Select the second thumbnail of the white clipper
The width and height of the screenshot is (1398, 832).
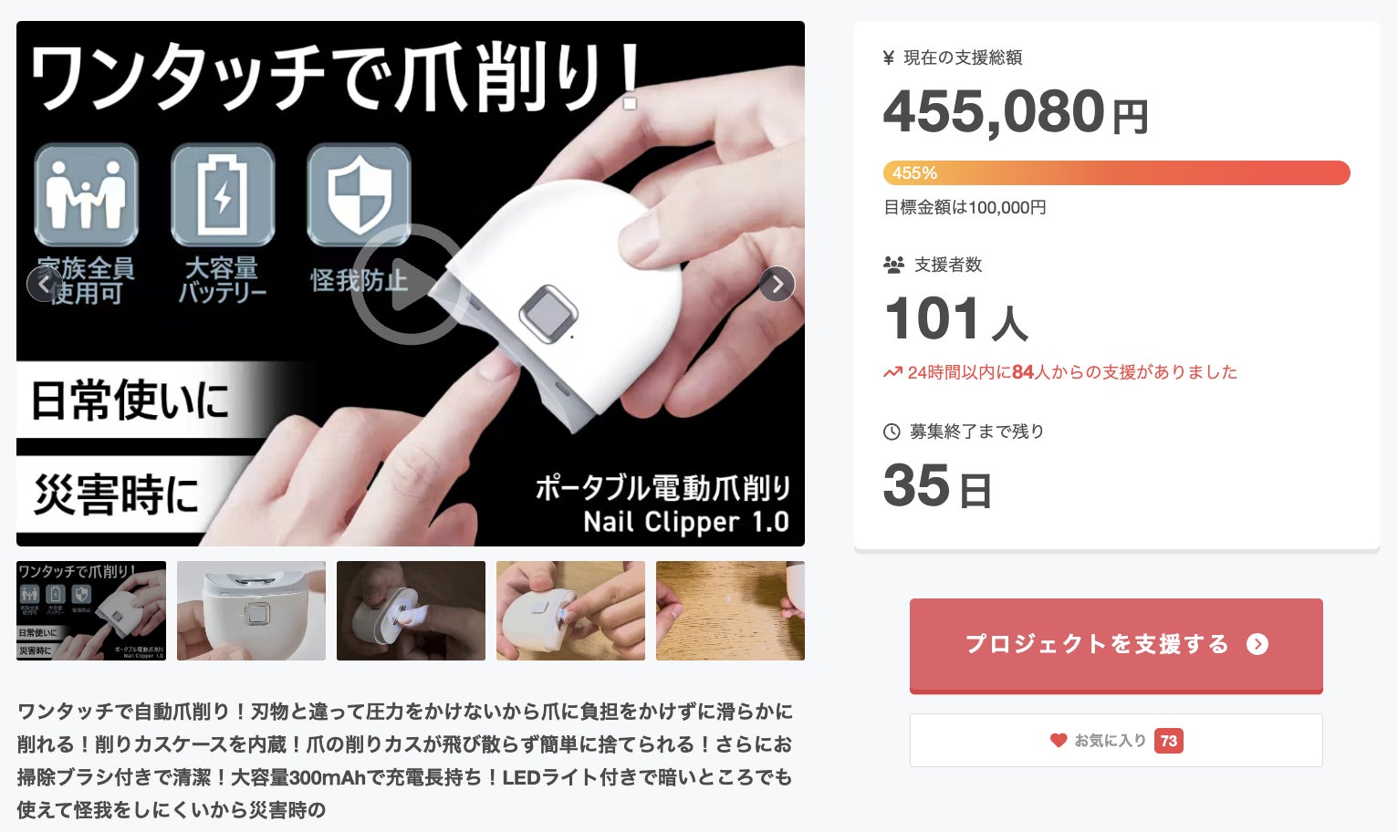click(x=251, y=610)
